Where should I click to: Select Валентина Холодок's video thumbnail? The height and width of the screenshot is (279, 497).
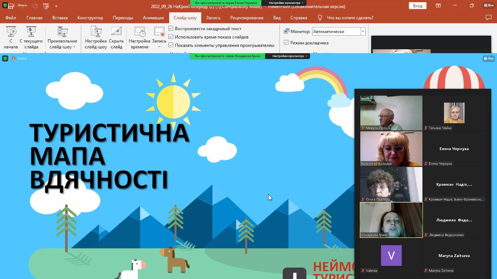pyautogui.click(x=391, y=148)
